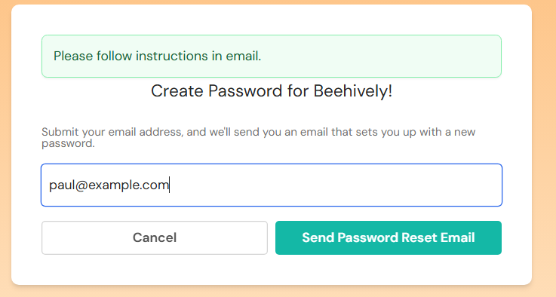Viewport: 556px width, 297px height.
Task: Click the white card margin left of the heading
Action: tap(26, 90)
